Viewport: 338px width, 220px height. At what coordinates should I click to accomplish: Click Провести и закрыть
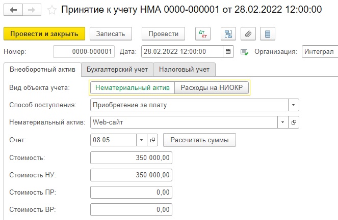[44, 34]
